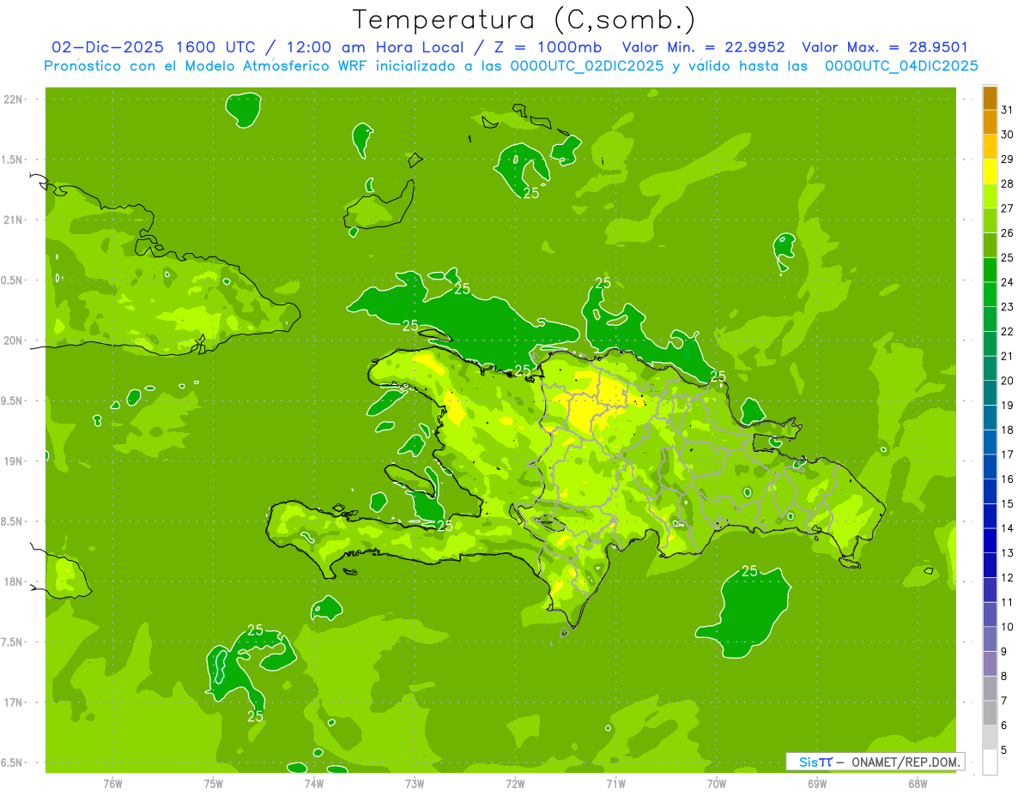Click the 'Temperatura (C,somb.)' map title
The width and height of the screenshot is (1030, 795).
click(x=524, y=20)
